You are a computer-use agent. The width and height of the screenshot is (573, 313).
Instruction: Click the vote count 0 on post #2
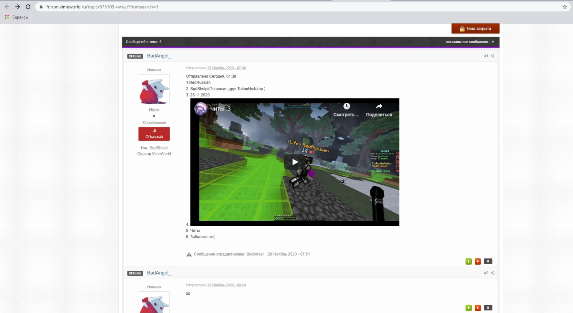488,308
